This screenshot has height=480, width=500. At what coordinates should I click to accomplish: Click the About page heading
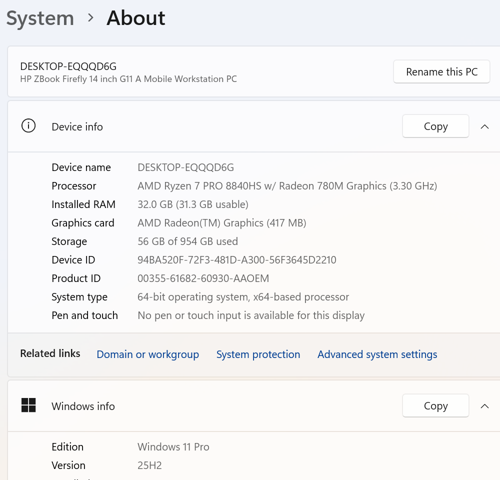(x=136, y=18)
